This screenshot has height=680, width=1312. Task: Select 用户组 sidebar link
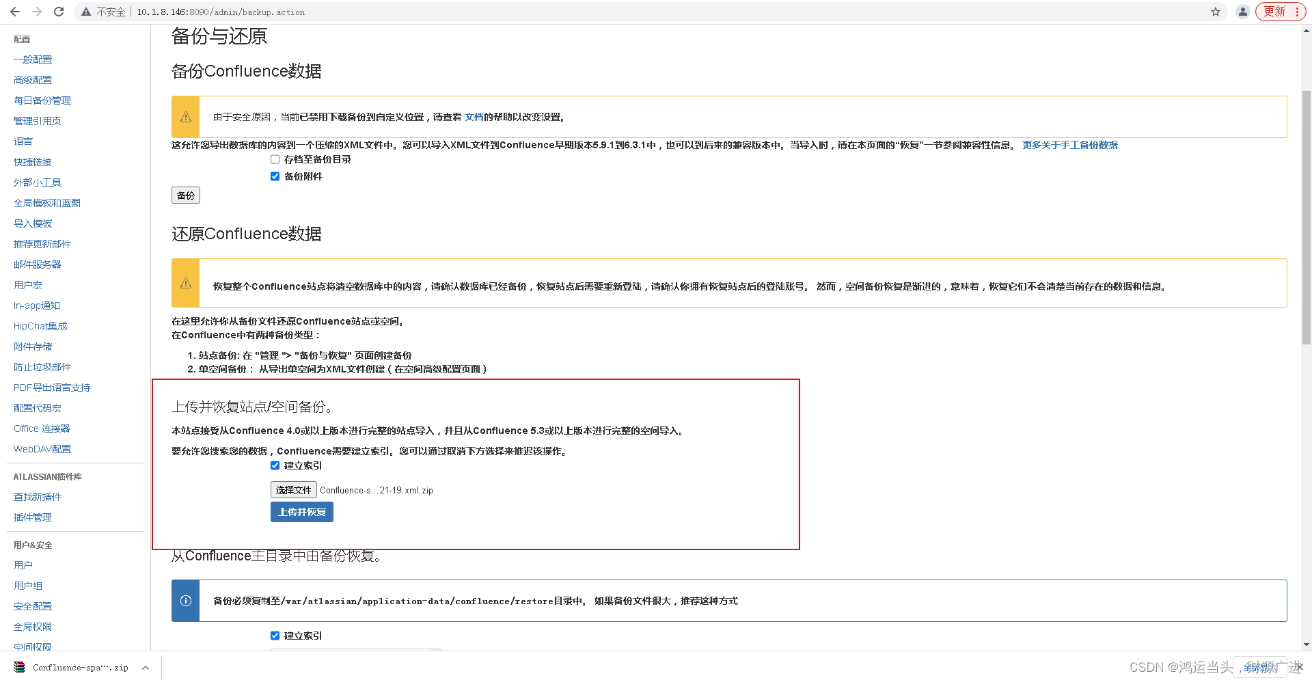pyautogui.click(x=28, y=586)
